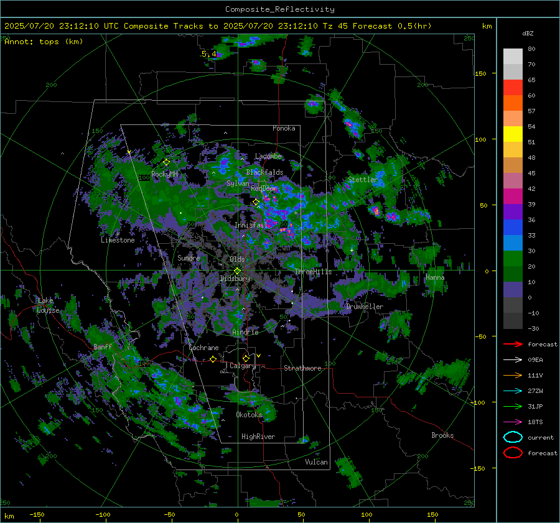
Task: Click the 'current' legend label
Action: point(541,438)
